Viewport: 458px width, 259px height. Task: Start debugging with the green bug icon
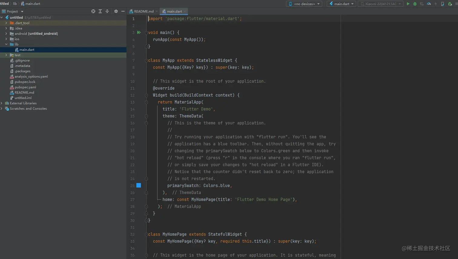click(415, 4)
